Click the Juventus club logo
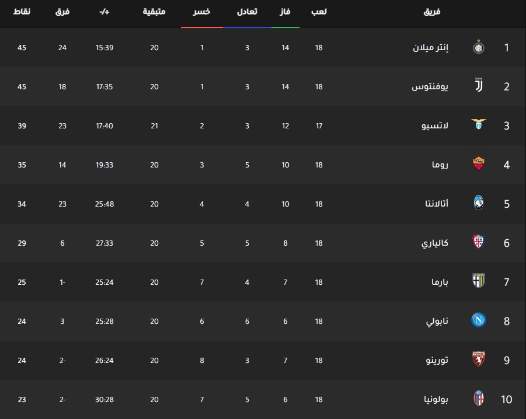 (479, 86)
